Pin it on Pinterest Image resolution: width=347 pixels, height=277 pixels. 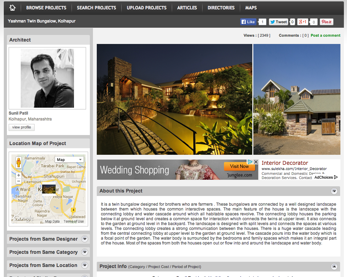(x=326, y=22)
